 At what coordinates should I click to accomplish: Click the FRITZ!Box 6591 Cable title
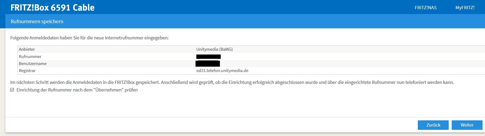coord(53,8)
